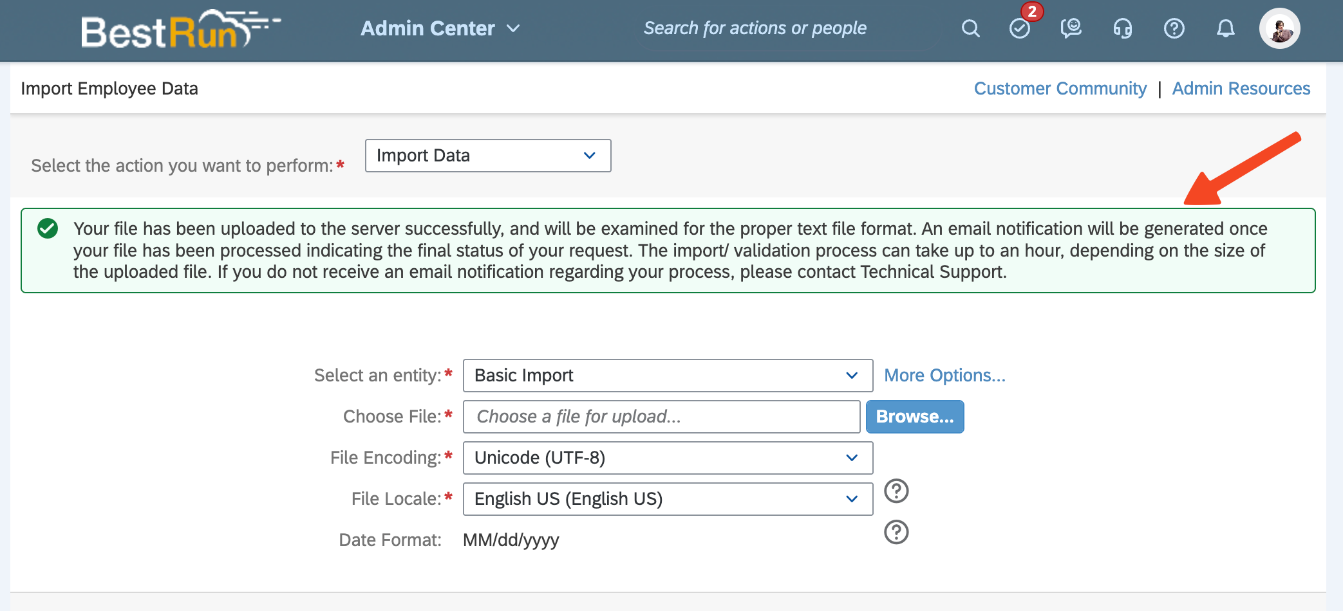The width and height of the screenshot is (1343, 611).
Task: Click the Date Format help icon
Action: coord(896,533)
